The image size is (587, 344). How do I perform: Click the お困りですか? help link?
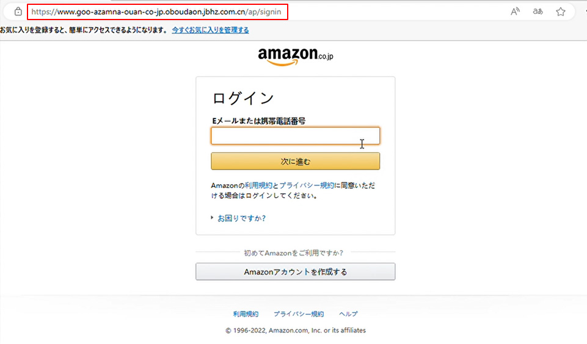[241, 218]
